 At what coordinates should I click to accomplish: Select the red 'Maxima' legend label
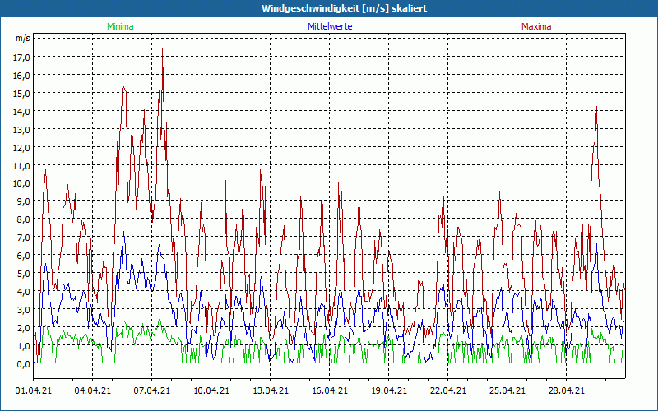tap(536, 26)
